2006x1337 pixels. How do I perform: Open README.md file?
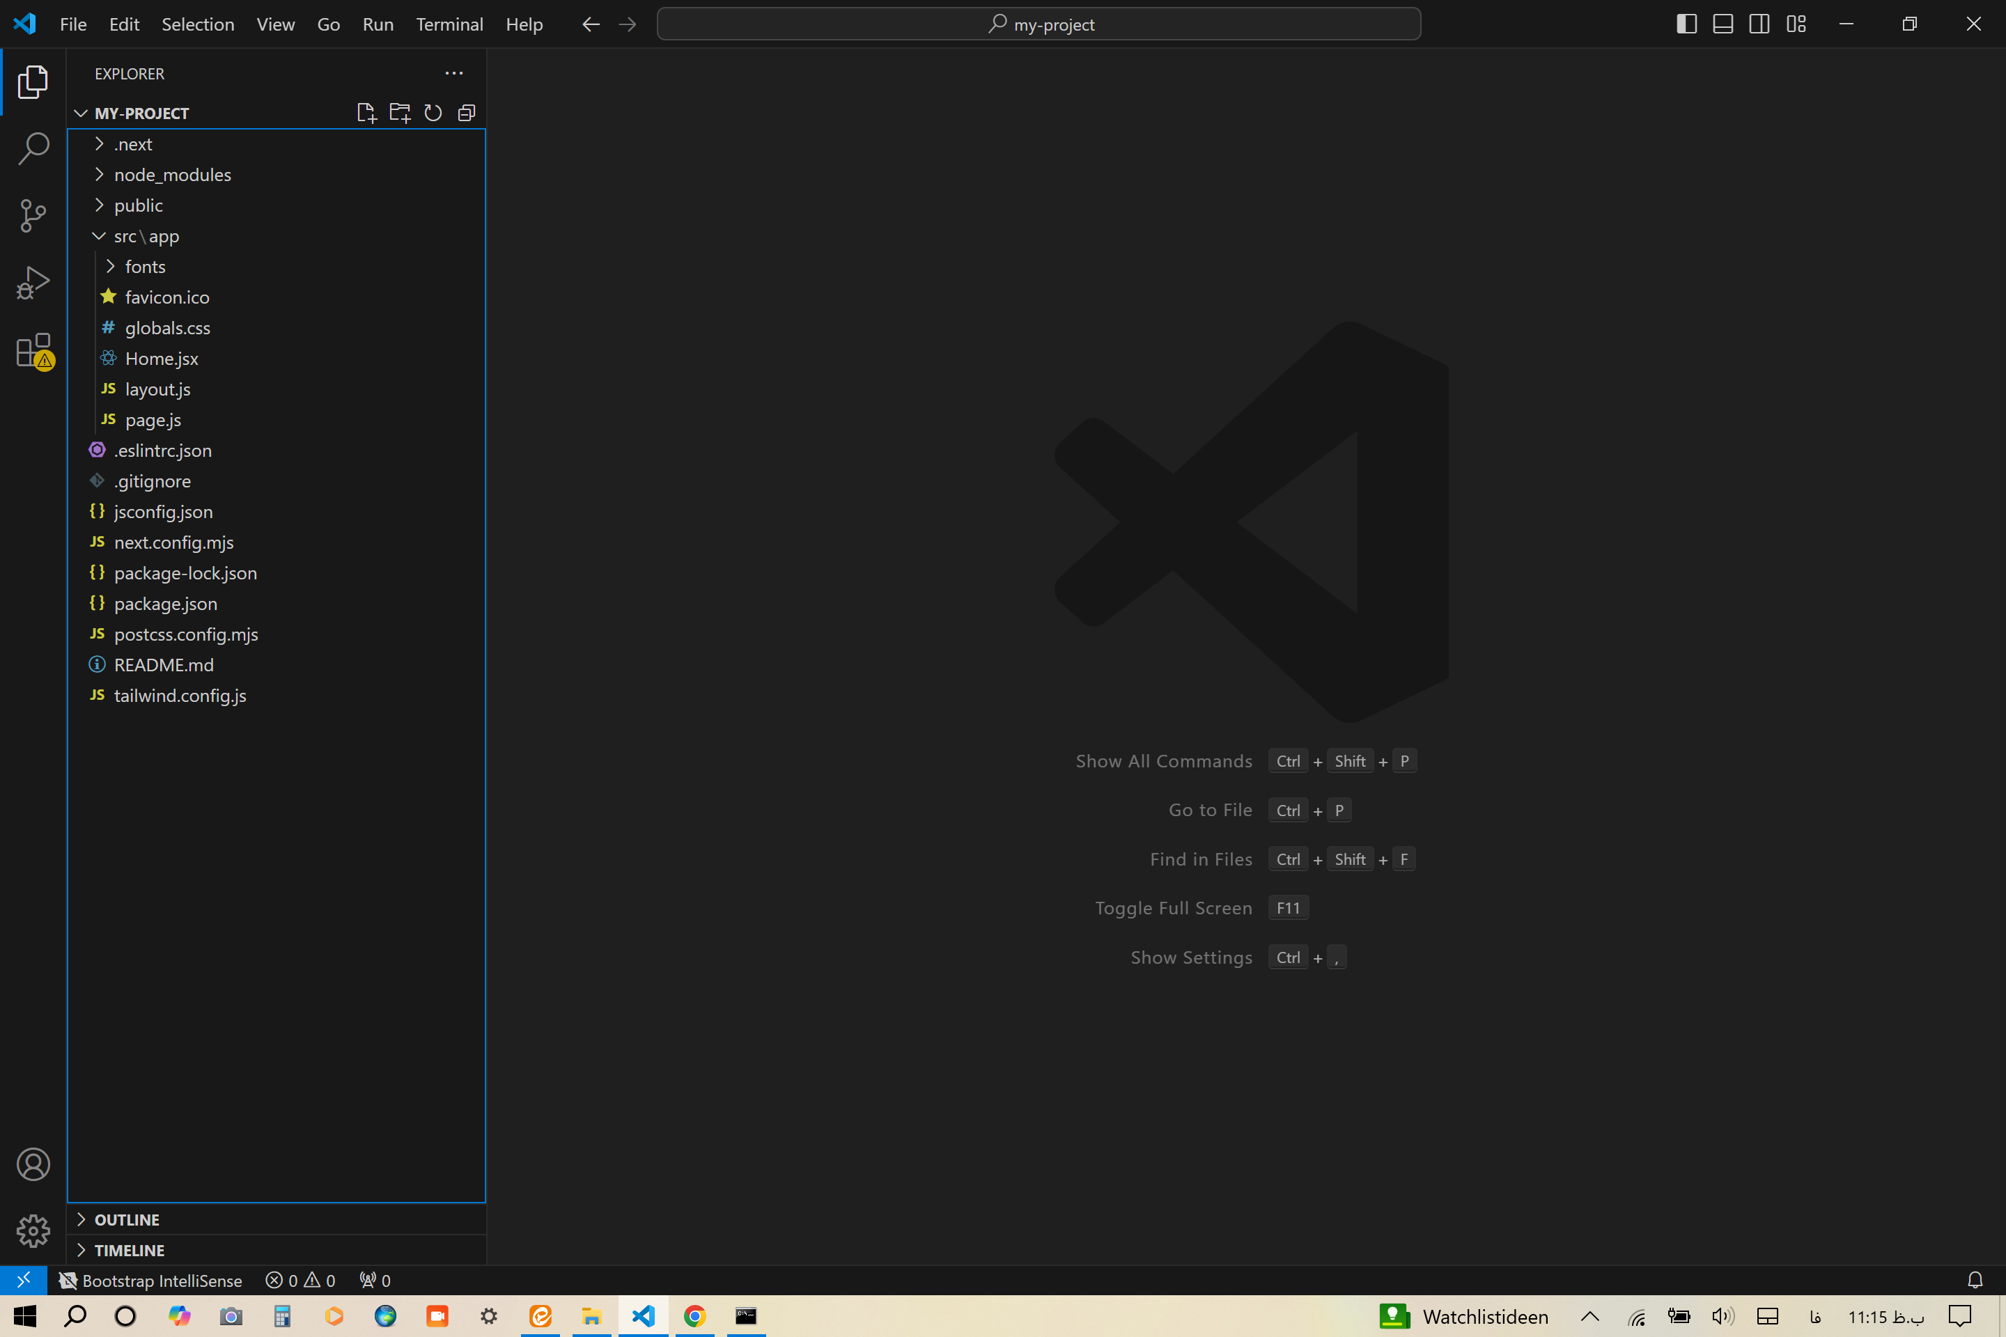coord(277,665)
